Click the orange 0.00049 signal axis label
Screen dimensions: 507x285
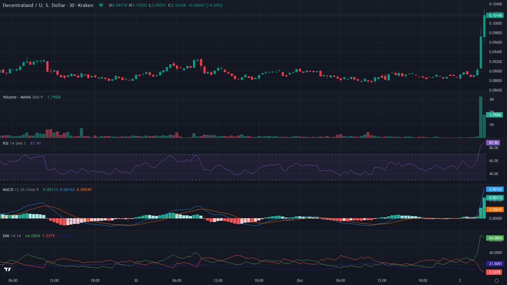click(495, 209)
